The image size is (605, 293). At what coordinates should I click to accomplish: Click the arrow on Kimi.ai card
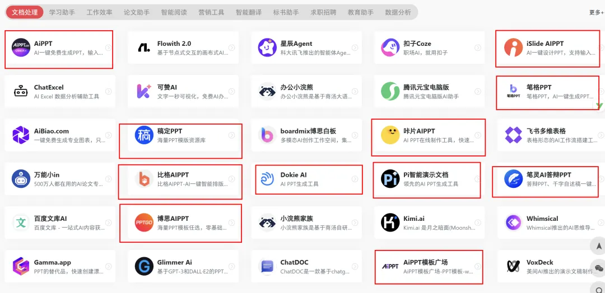[x=478, y=223]
